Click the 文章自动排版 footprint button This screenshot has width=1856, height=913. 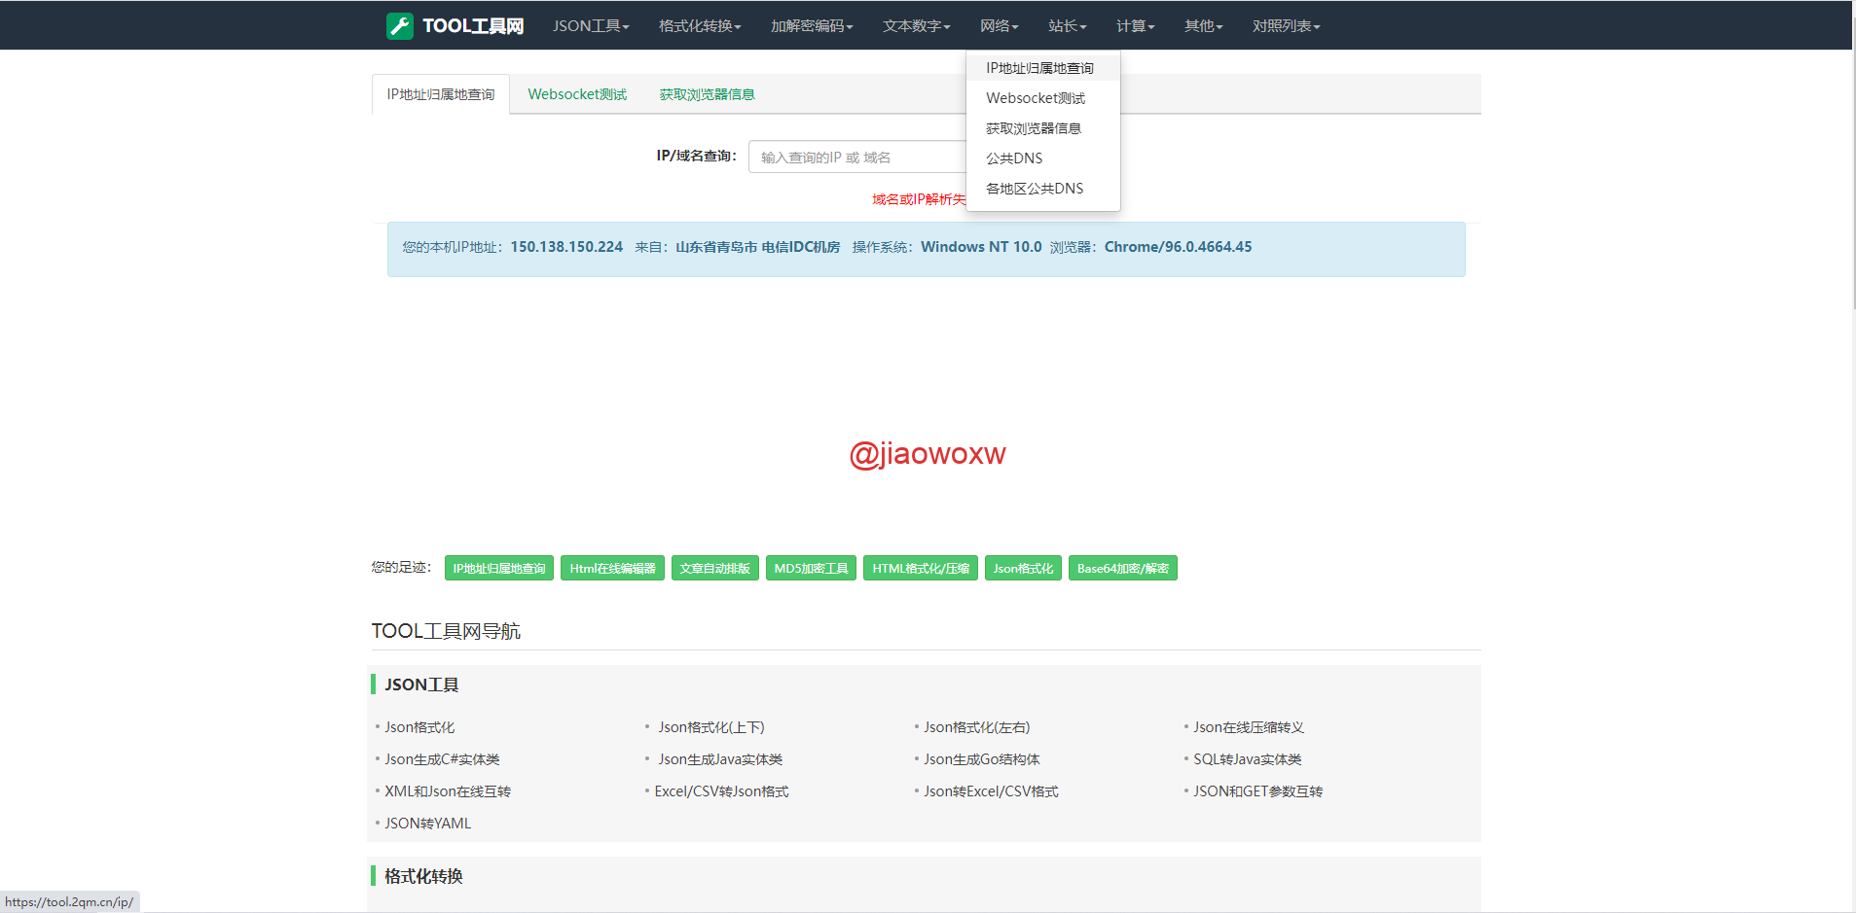click(x=715, y=569)
